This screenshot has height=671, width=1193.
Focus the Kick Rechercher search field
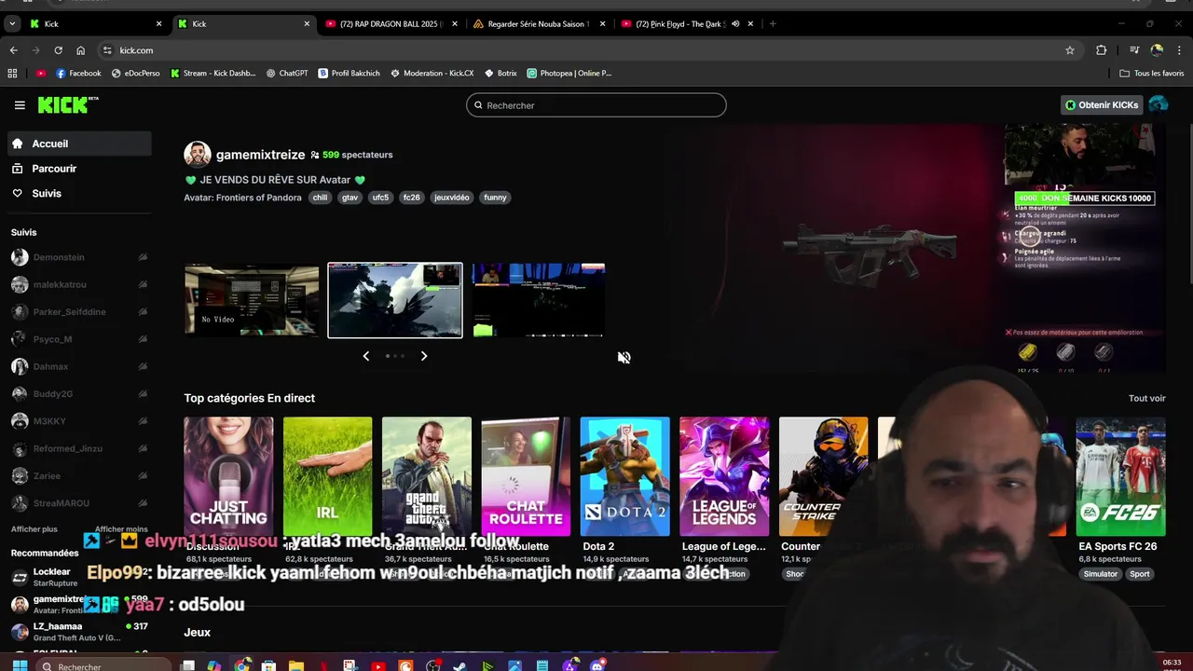coord(596,105)
